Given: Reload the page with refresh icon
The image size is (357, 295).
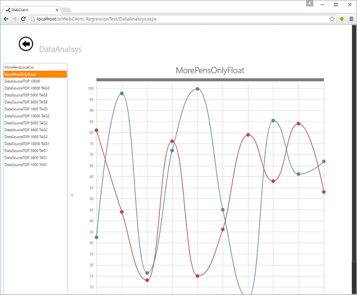Looking at the screenshot, I should pyautogui.click(x=23, y=19).
